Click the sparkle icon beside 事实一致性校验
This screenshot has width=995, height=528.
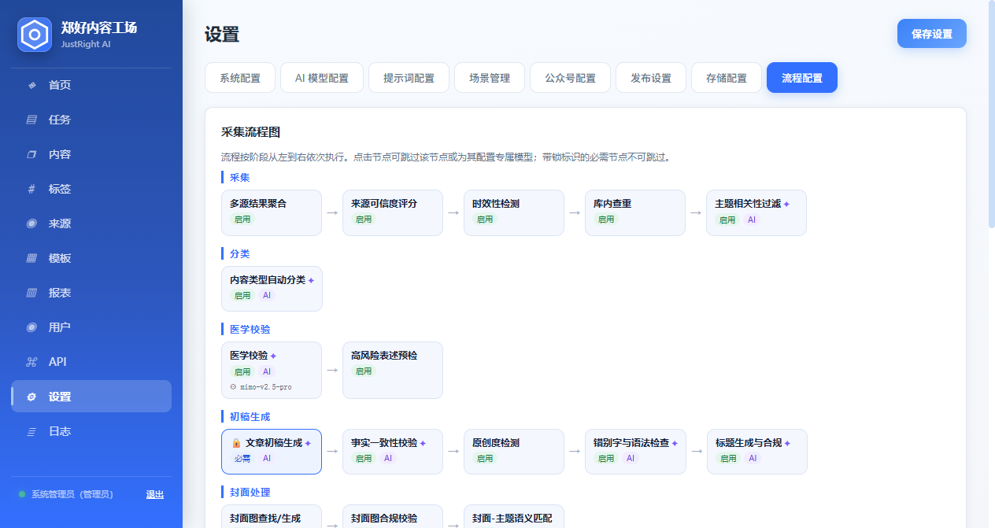point(423,444)
